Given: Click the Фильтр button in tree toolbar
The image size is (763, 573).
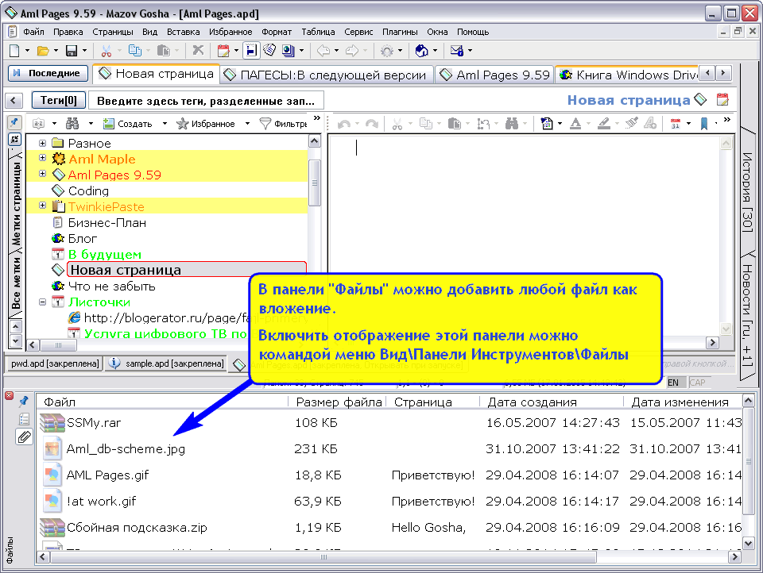Looking at the screenshot, I should (283, 124).
